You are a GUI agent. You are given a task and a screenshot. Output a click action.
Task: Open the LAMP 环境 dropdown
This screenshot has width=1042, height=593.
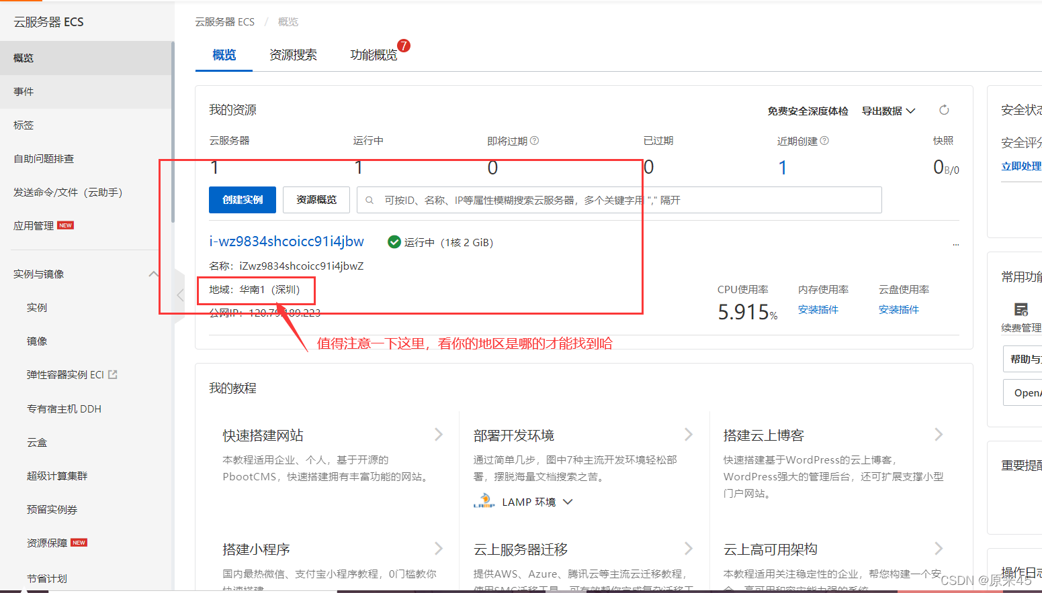[537, 502]
